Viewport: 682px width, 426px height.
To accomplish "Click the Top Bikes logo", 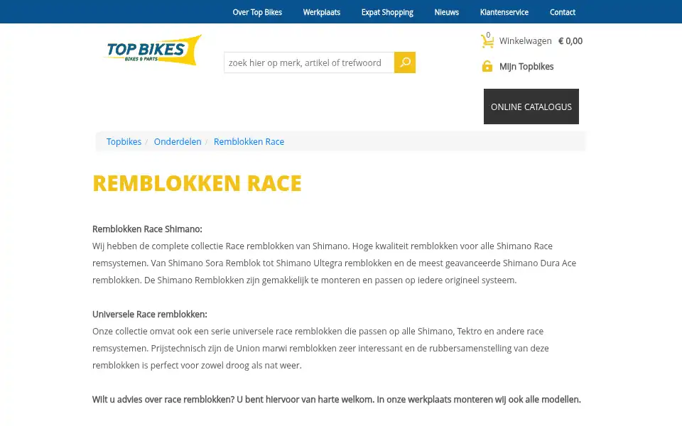I will point(152,50).
